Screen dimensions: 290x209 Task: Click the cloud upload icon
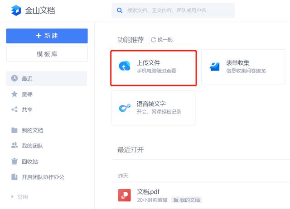125,66
